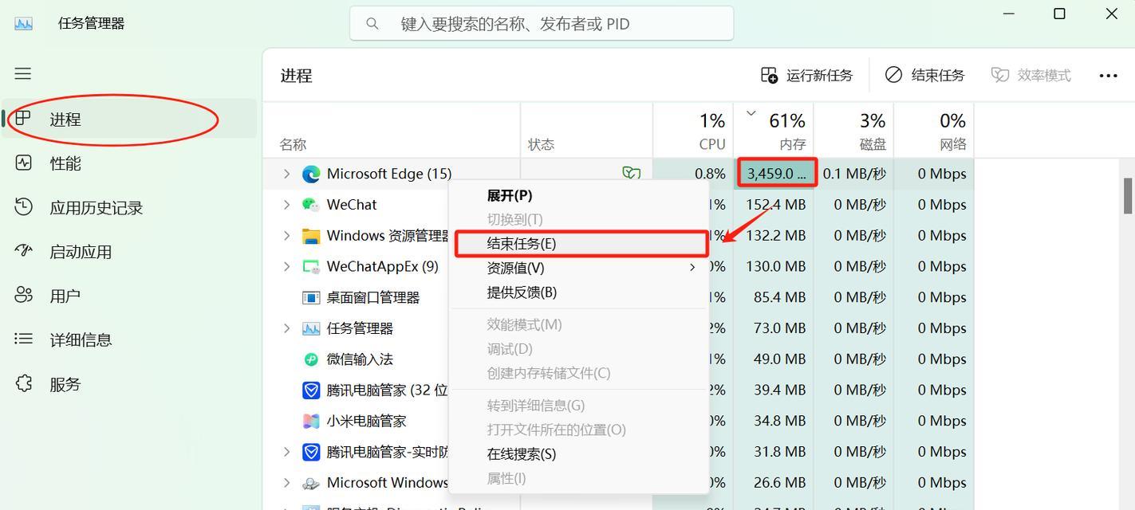Select the 152.4 MB memory cell for WeChat
This screenshot has height=510, width=1135.
point(773,205)
